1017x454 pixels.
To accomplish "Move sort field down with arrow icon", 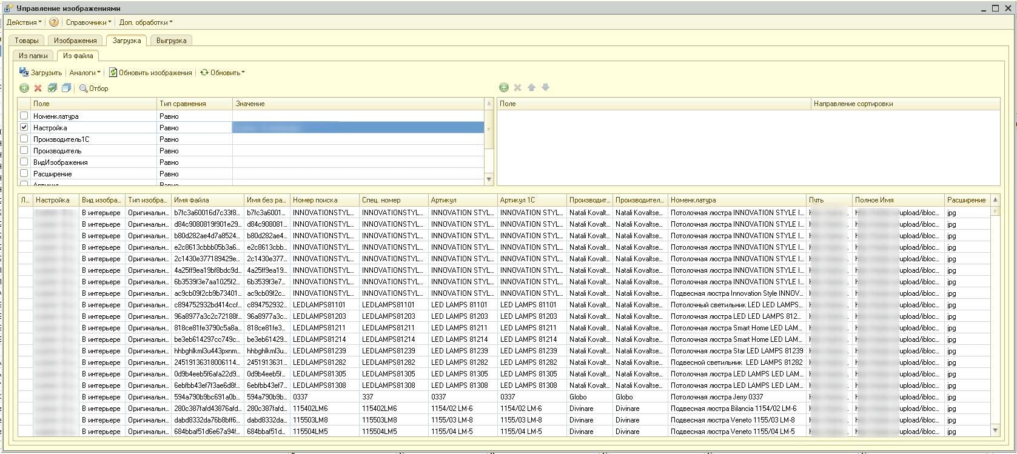I will pos(546,88).
